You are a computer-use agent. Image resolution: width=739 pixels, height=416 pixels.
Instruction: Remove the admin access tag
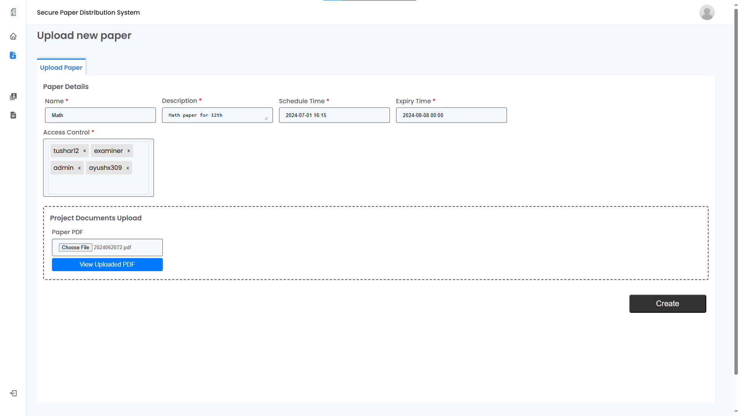pyautogui.click(x=79, y=168)
